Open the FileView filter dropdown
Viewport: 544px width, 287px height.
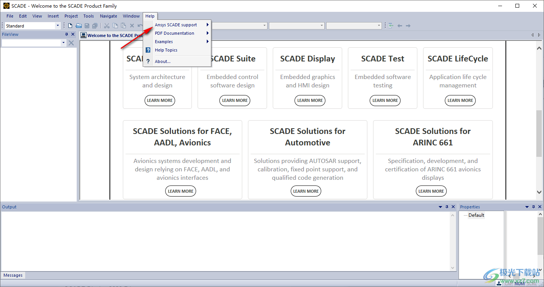click(x=63, y=43)
